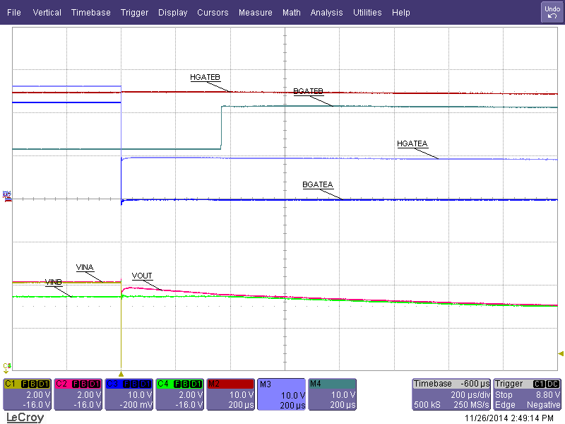Click the yellow trigger position marker below the grid
The width and height of the screenshot is (565, 424).
(x=121, y=375)
